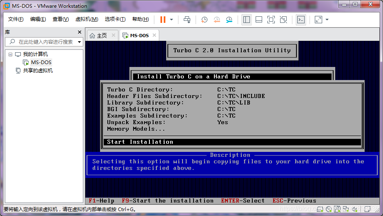This screenshot has width=383, height=216.
Task: Click the Yes value for Unpack Examples
Action: tap(223, 122)
